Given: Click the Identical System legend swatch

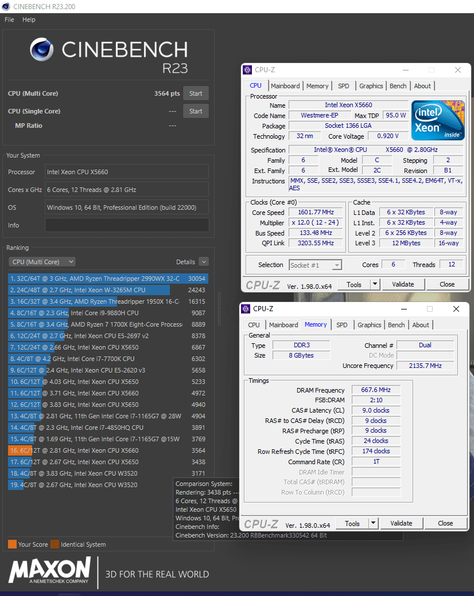Looking at the screenshot, I should 55,544.
